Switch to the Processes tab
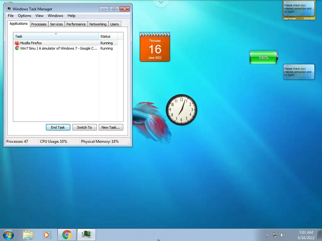 (x=39, y=24)
